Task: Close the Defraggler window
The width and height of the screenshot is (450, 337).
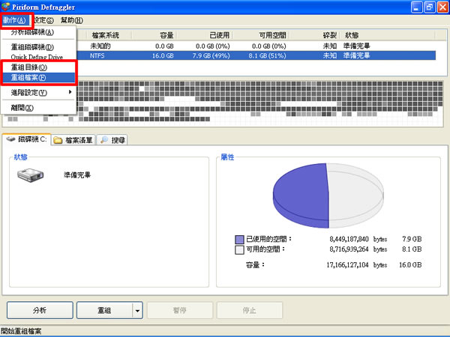Action: tap(442, 7)
